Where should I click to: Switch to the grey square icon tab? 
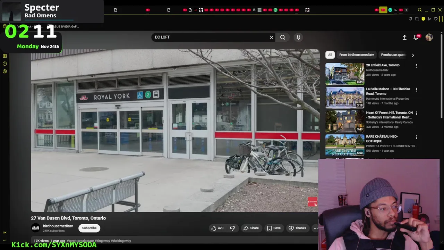click(x=259, y=10)
